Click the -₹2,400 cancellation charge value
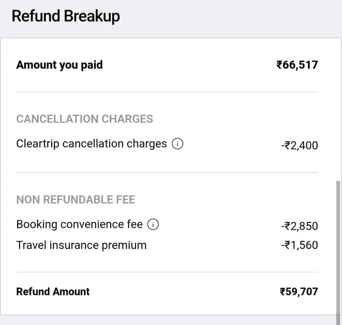The image size is (342, 325). pos(299,145)
